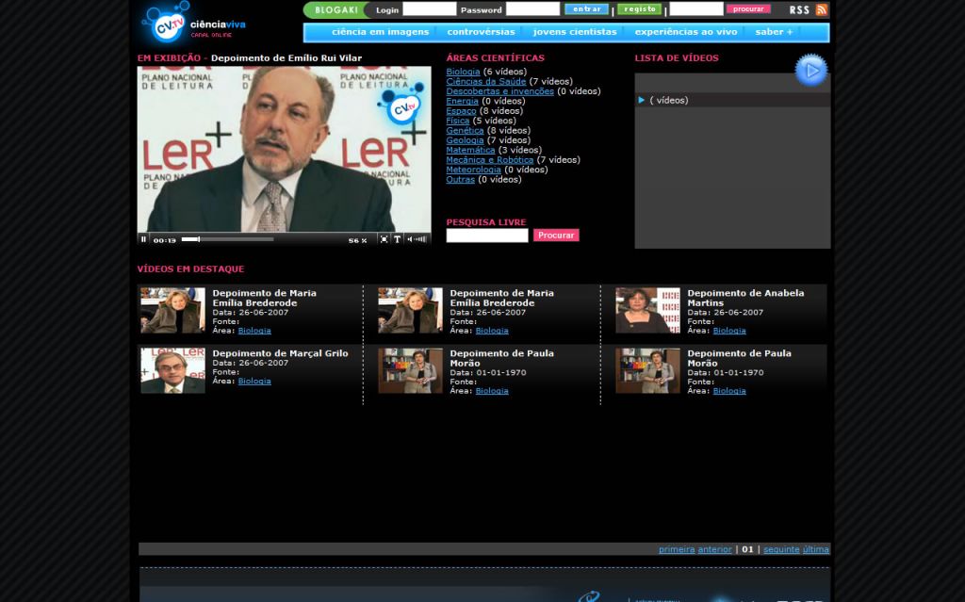Image resolution: width=965 pixels, height=602 pixels.
Task: Click the green 'registo' button
Action: click(639, 9)
